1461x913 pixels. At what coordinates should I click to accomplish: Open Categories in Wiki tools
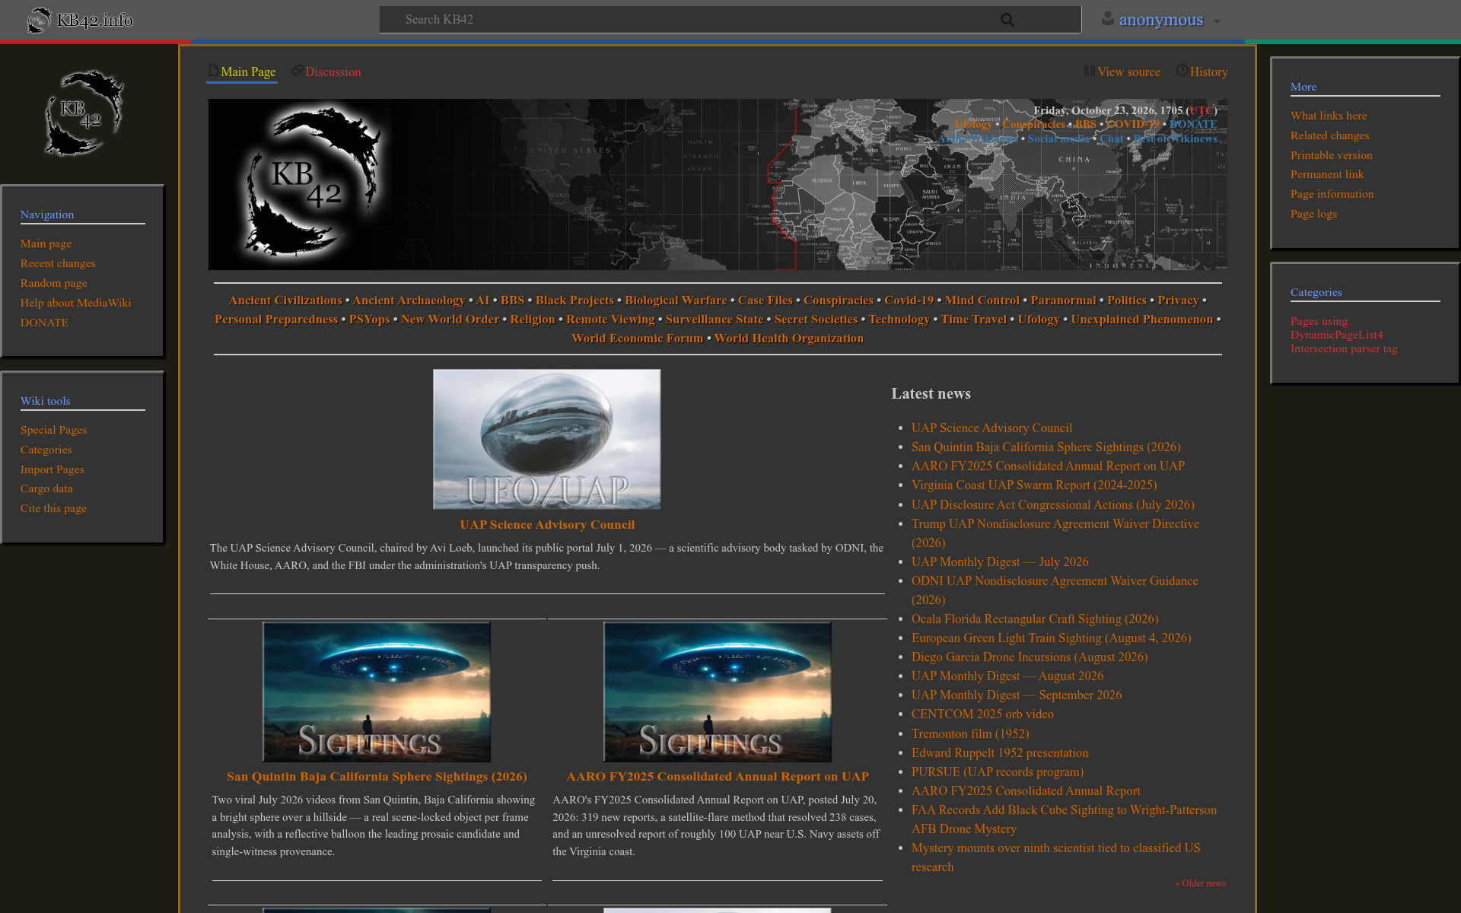tap(46, 450)
